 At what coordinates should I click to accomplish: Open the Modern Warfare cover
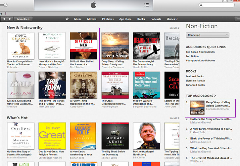coord(147,85)
